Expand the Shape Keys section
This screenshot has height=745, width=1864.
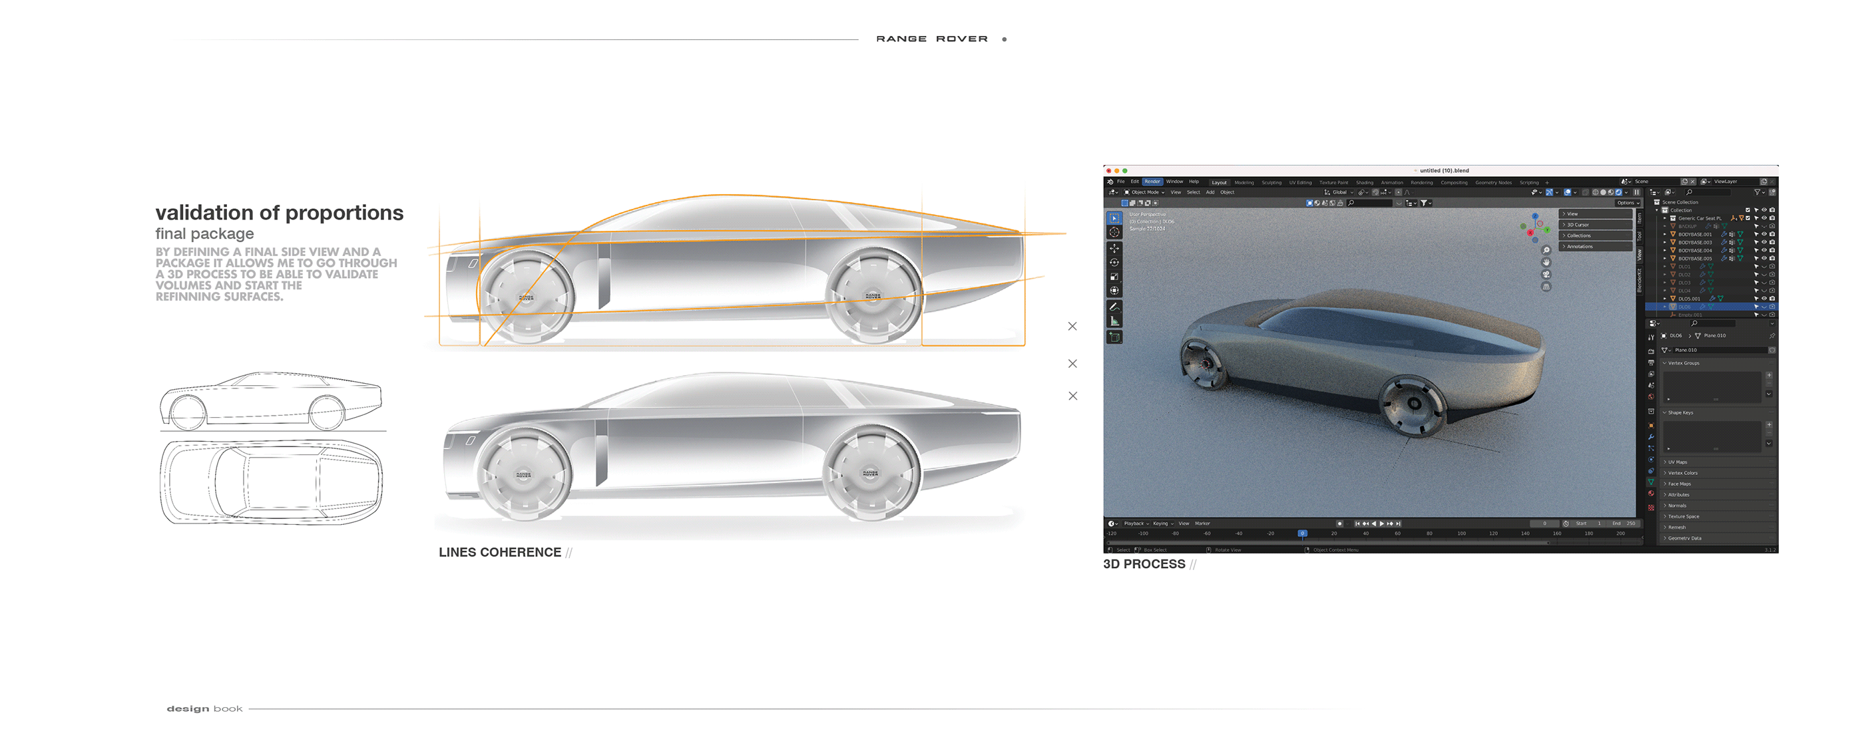click(x=1681, y=413)
